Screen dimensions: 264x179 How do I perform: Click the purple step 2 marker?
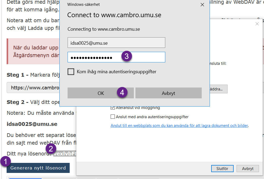[x=51, y=149]
